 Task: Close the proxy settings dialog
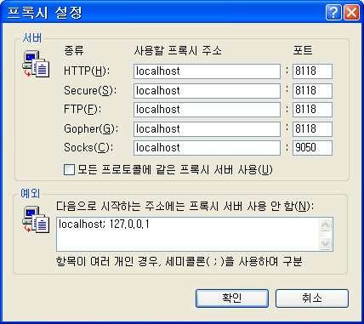[x=351, y=13]
